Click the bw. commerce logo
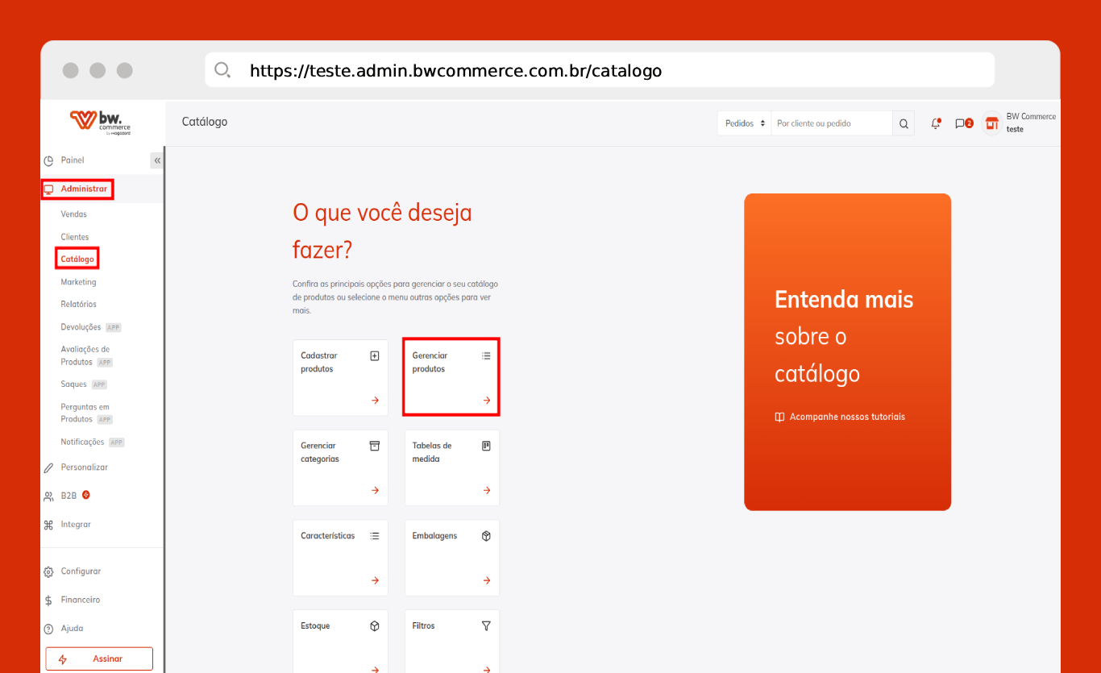The width and height of the screenshot is (1101, 673). [x=101, y=122]
